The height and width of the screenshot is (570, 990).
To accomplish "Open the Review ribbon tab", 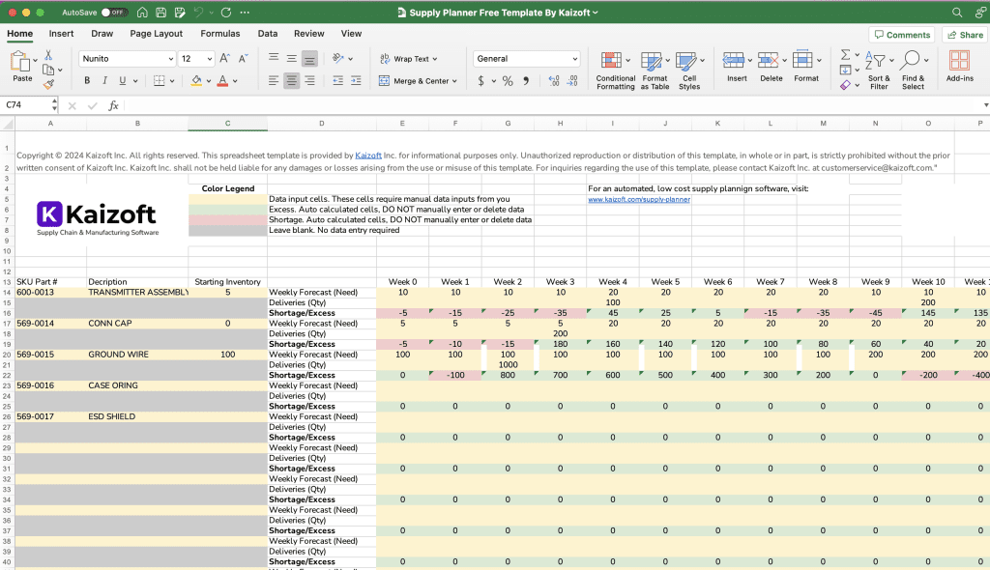I will (x=308, y=33).
